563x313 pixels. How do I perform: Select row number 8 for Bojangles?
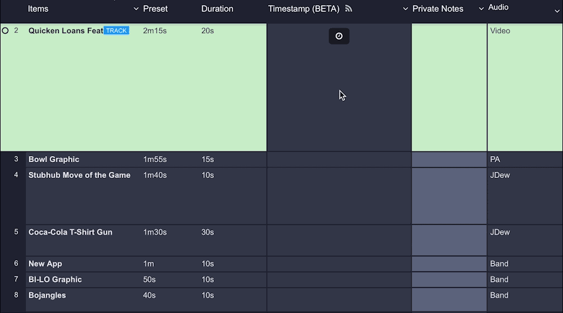[x=16, y=295]
